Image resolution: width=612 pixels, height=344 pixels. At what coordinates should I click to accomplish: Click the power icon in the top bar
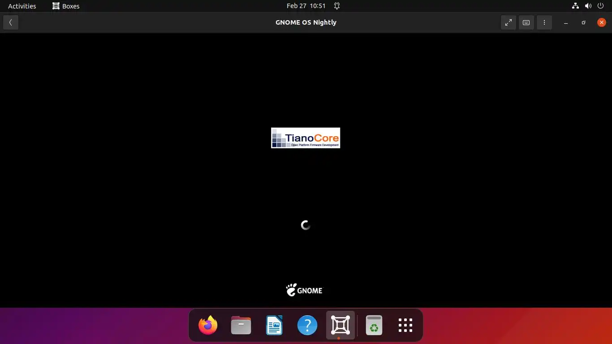coord(601,6)
